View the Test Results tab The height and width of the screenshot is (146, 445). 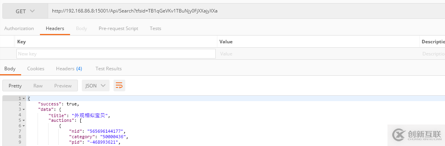coord(108,69)
